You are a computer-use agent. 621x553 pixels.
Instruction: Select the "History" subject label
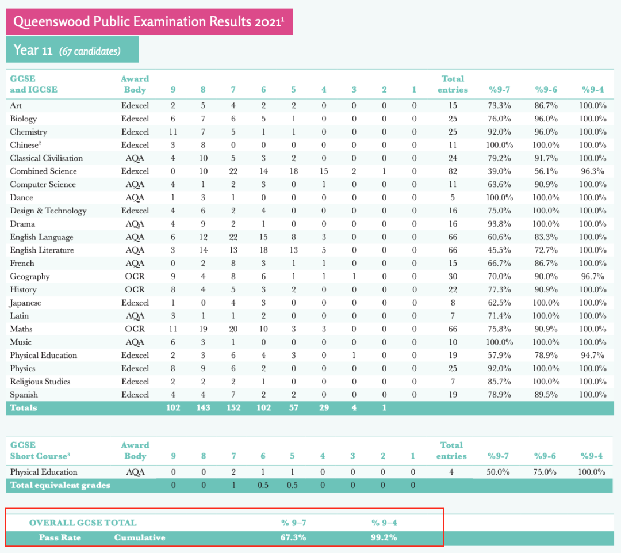pos(23,290)
